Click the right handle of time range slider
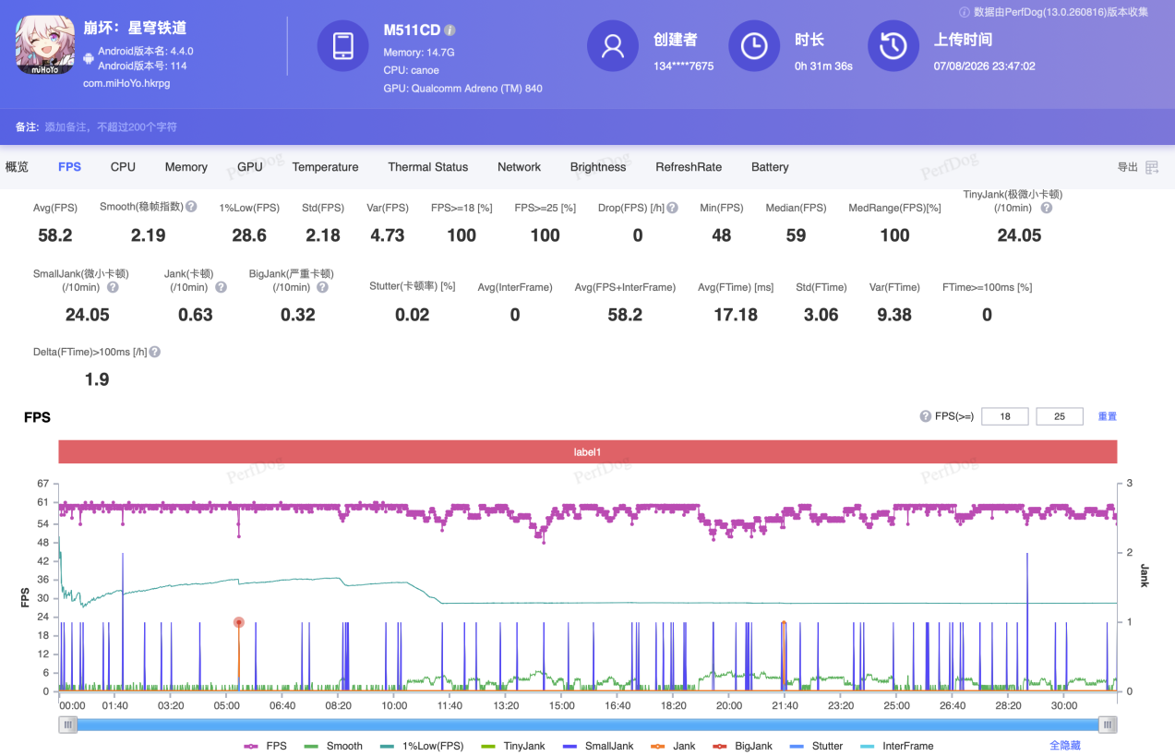 coord(1108,725)
